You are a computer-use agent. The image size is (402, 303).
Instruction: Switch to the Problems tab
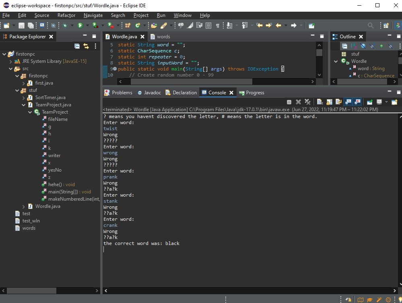click(x=118, y=93)
